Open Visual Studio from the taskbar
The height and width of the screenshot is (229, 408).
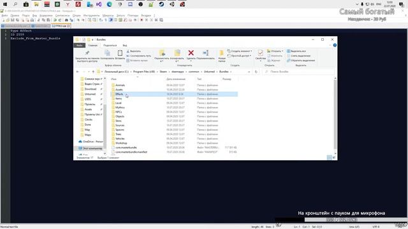[99, 4]
